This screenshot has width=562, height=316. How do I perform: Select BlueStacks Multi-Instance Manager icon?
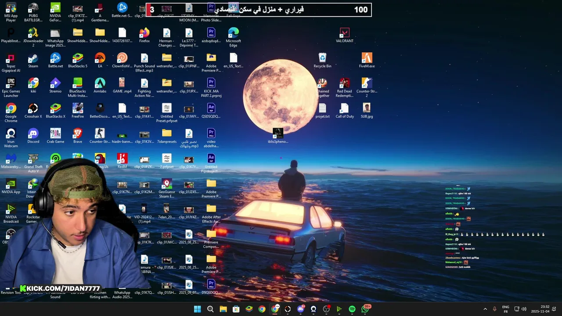click(78, 88)
